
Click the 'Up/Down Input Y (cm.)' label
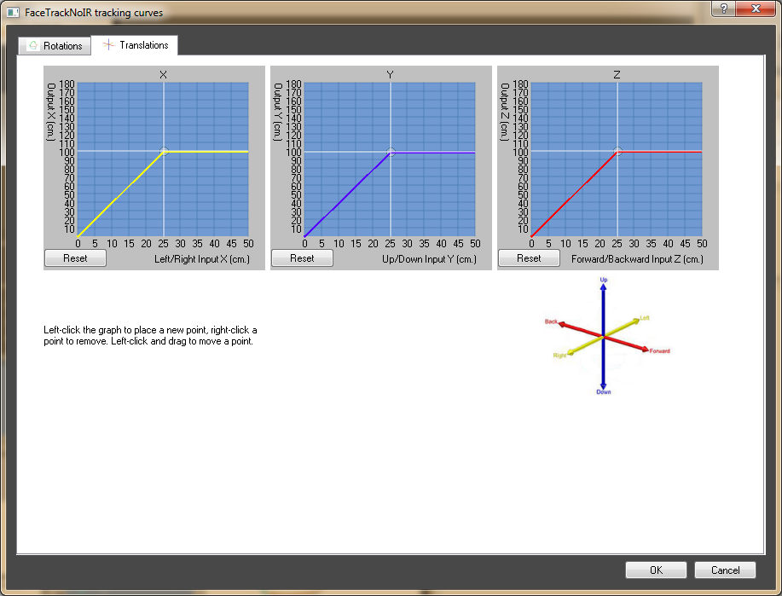pos(430,259)
